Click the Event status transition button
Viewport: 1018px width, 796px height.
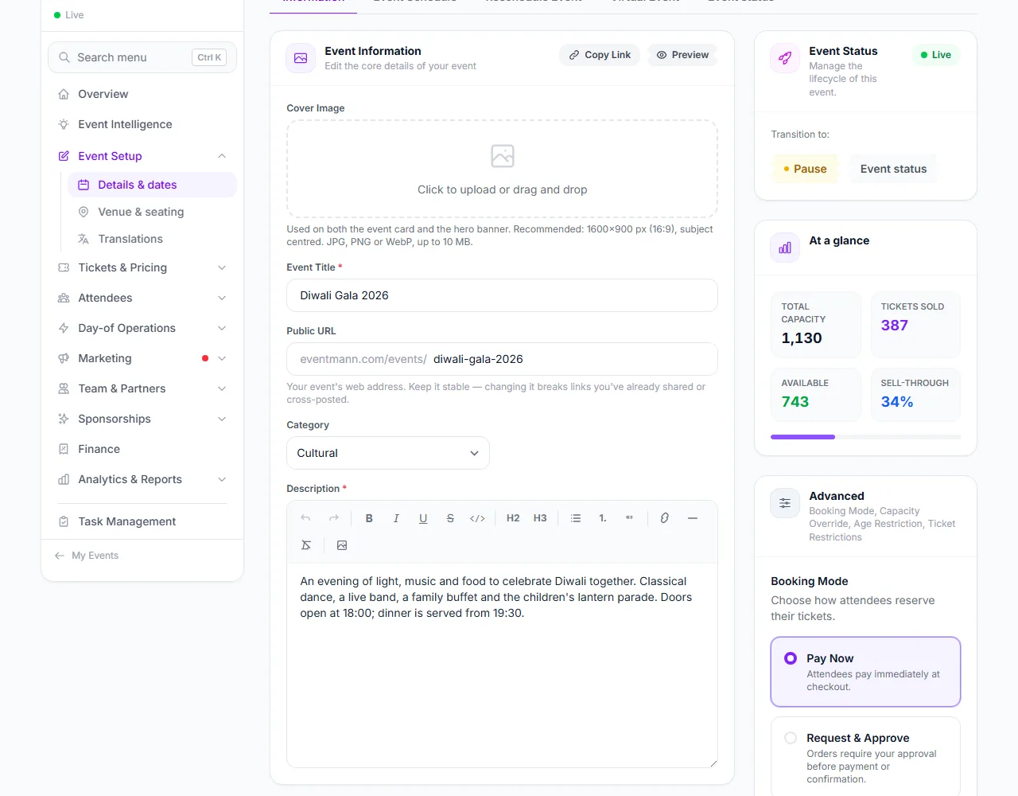[x=893, y=169]
